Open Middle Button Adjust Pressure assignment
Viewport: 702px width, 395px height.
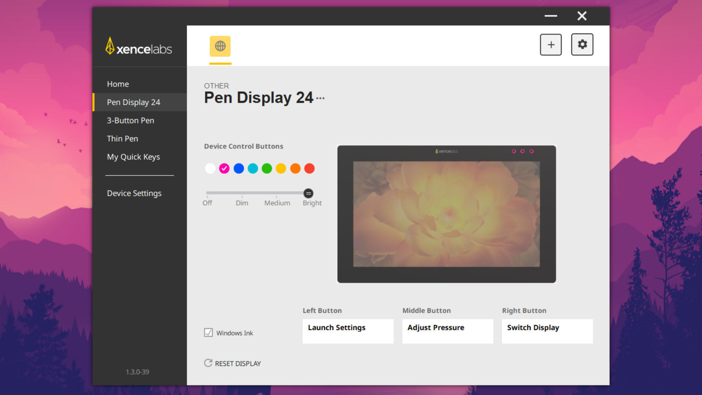448,331
